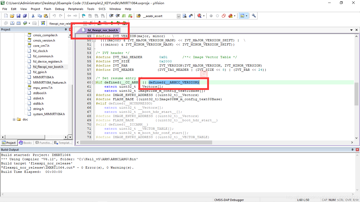Screen dimensions: 360x202
Task: Click the editor's horizontal scrollbar
Action: pyautogui.click(x=145, y=142)
